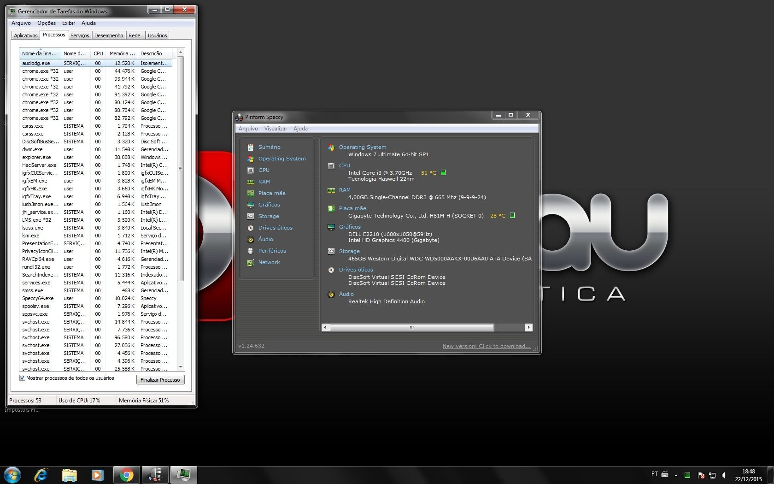Click Speccy scroll right arrow
Screen dimensions: 774x484
[528, 327]
